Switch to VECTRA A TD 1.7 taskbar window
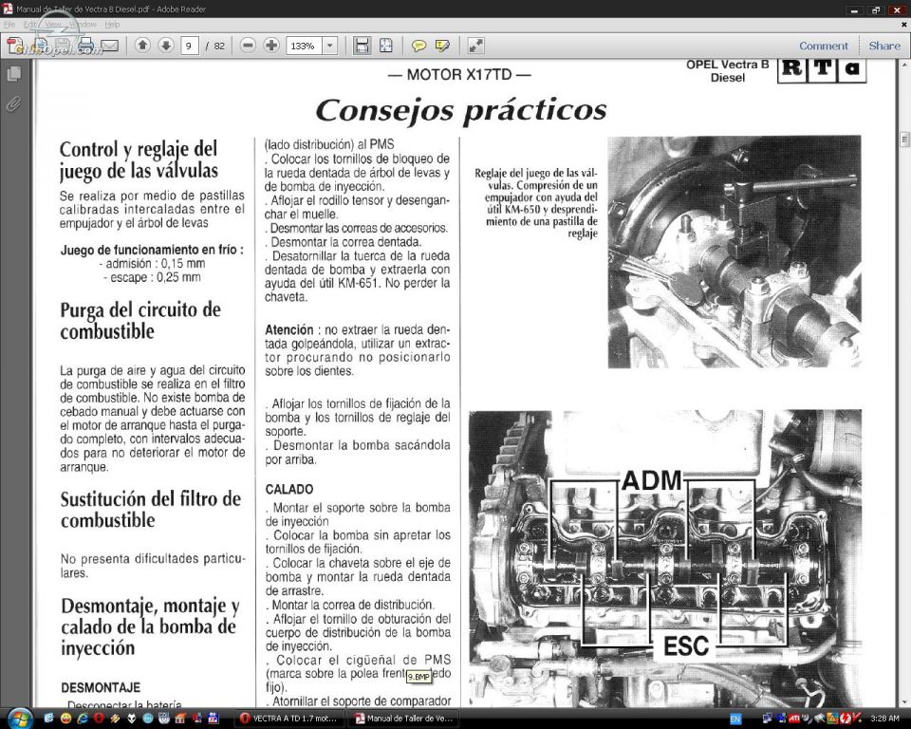The image size is (911, 729). tap(288, 719)
